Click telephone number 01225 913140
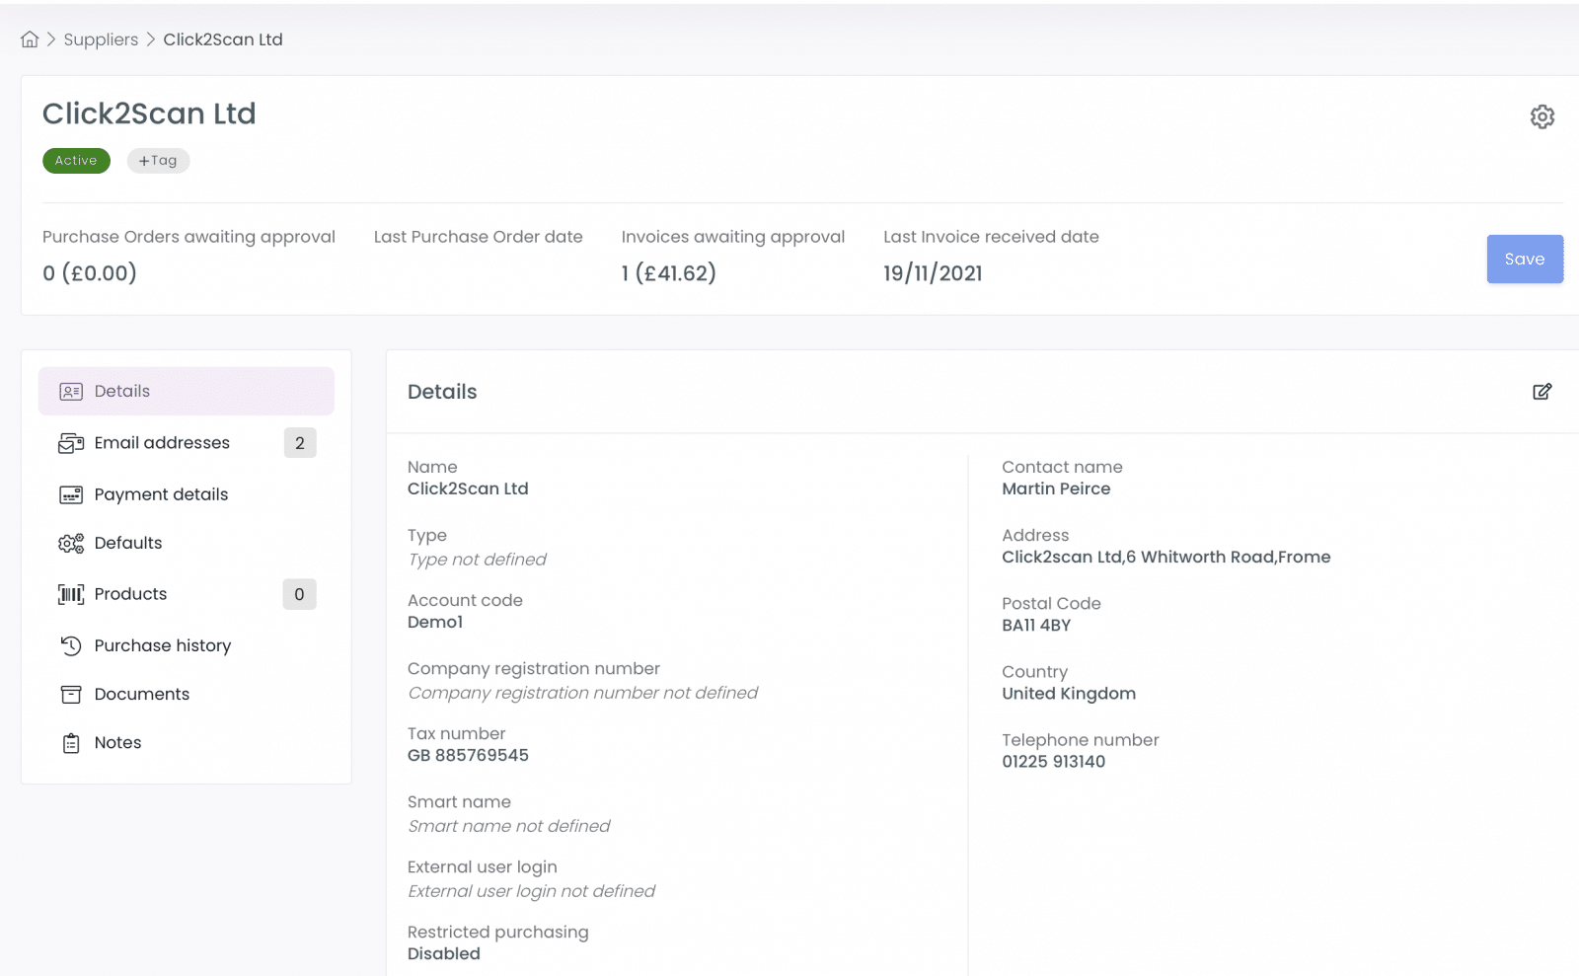Viewport: 1579px width, 976px height. [1053, 762]
